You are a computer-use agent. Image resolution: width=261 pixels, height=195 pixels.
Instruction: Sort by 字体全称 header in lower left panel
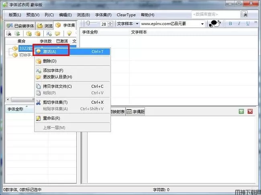pyautogui.click(x=20, y=109)
